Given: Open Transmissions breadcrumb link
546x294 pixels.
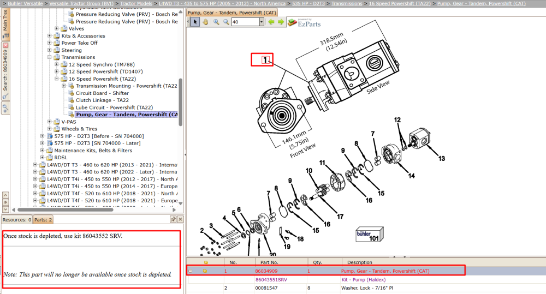Looking at the screenshot, I should [x=347, y=3].
